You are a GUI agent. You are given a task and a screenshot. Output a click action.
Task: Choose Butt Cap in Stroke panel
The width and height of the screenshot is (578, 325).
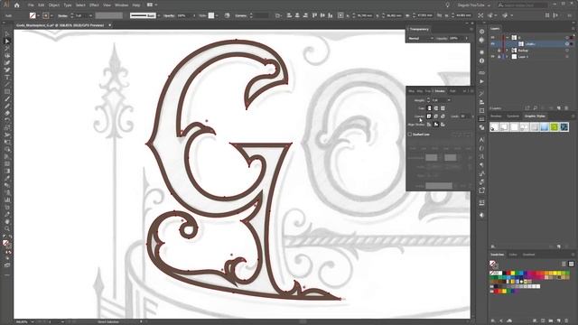429,108
